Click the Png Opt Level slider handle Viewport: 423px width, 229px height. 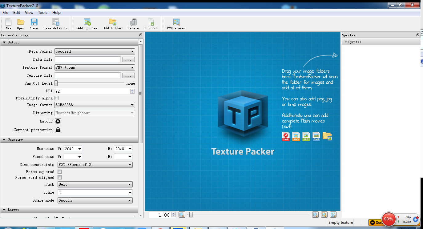click(56, 83)
